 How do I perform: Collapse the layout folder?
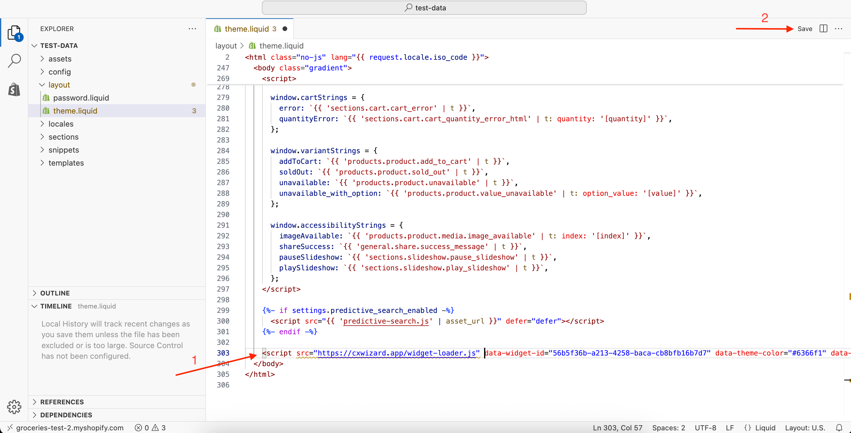(59, 85)
